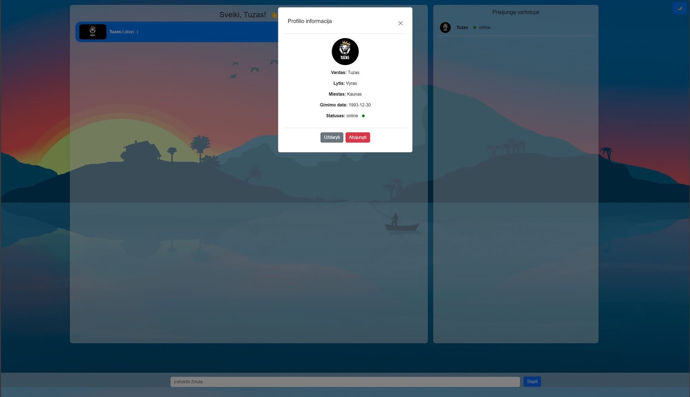Click the "Prisijungę vartotojai" panel title

pyautogui.click(x=515, y=12)
